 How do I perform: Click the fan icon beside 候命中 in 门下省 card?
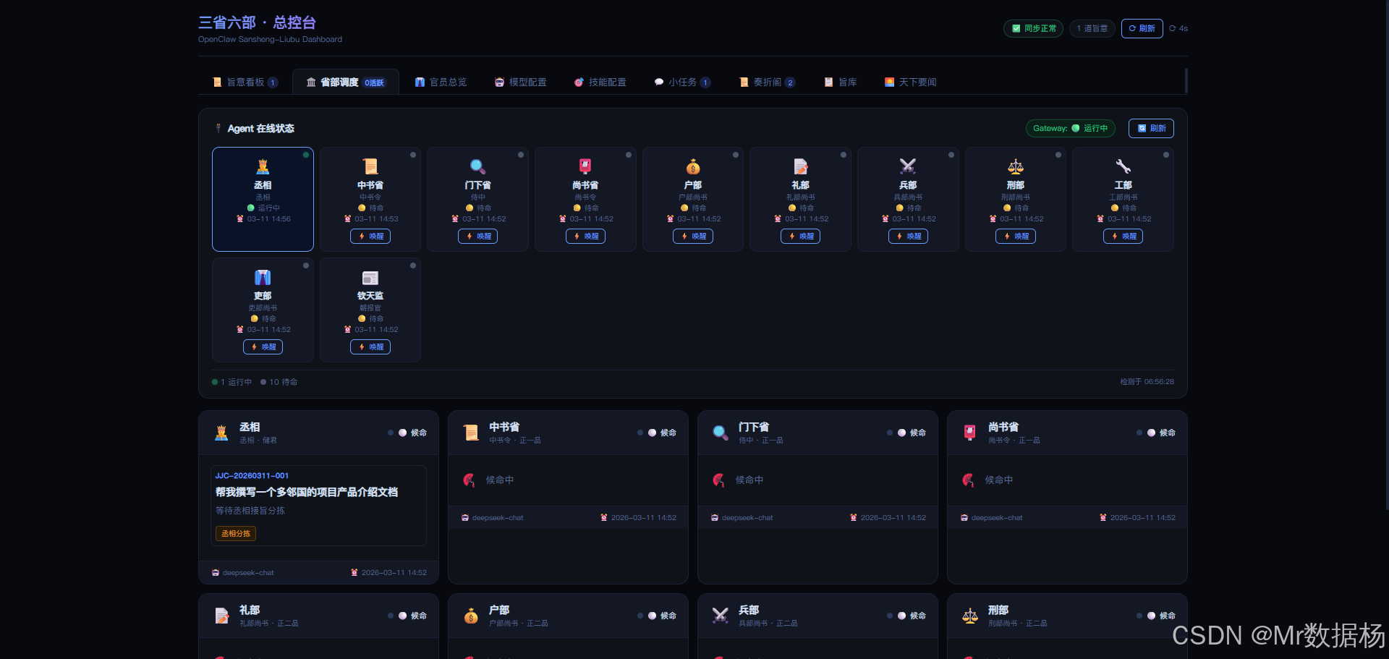[718, 480]
